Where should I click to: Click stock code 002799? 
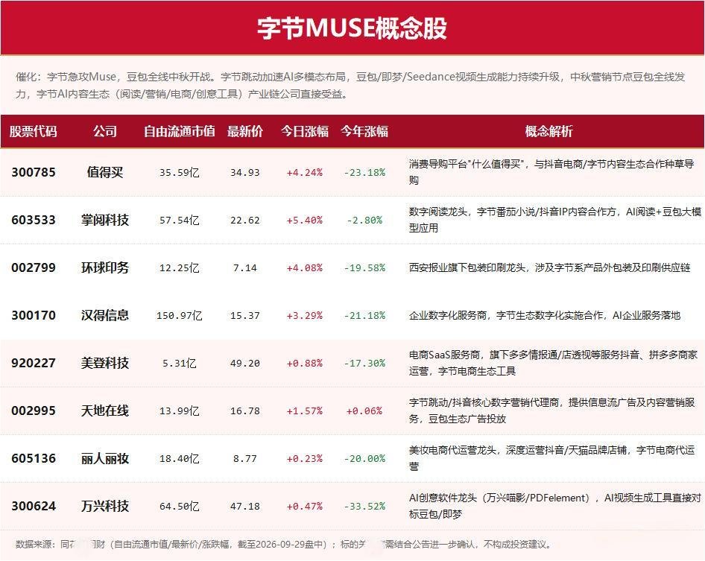pos(34,267)
